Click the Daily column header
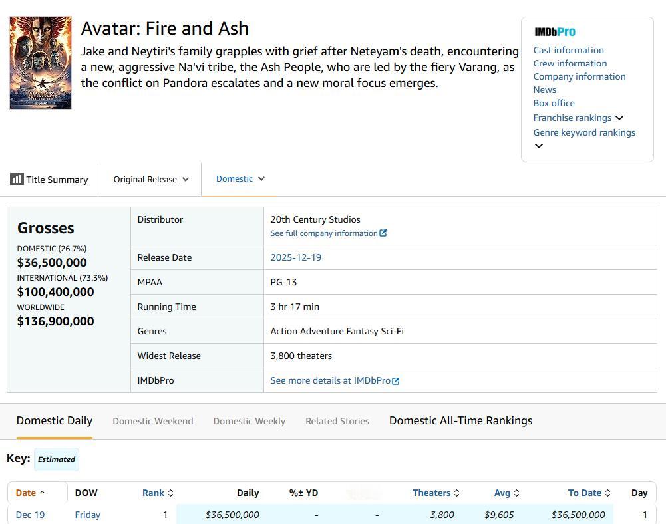This screenshot has height=524, width=666. 248,493
